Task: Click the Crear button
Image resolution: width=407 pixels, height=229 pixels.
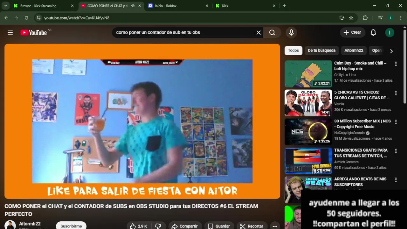Action: 352,32
